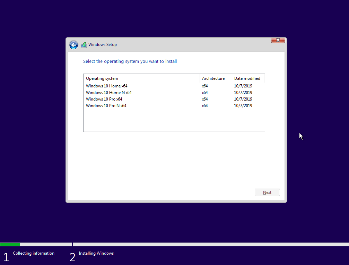Click the Windows Setup title bar icon
Screen dimensions: 349x265
(84, 45)
